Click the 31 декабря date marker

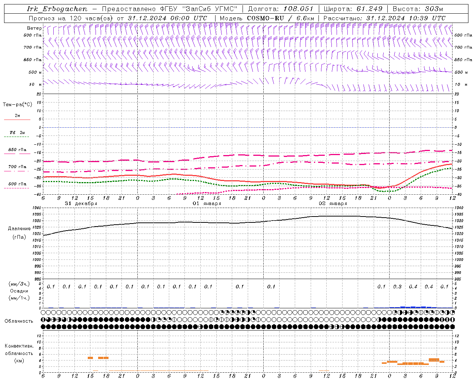coord(81,204)
